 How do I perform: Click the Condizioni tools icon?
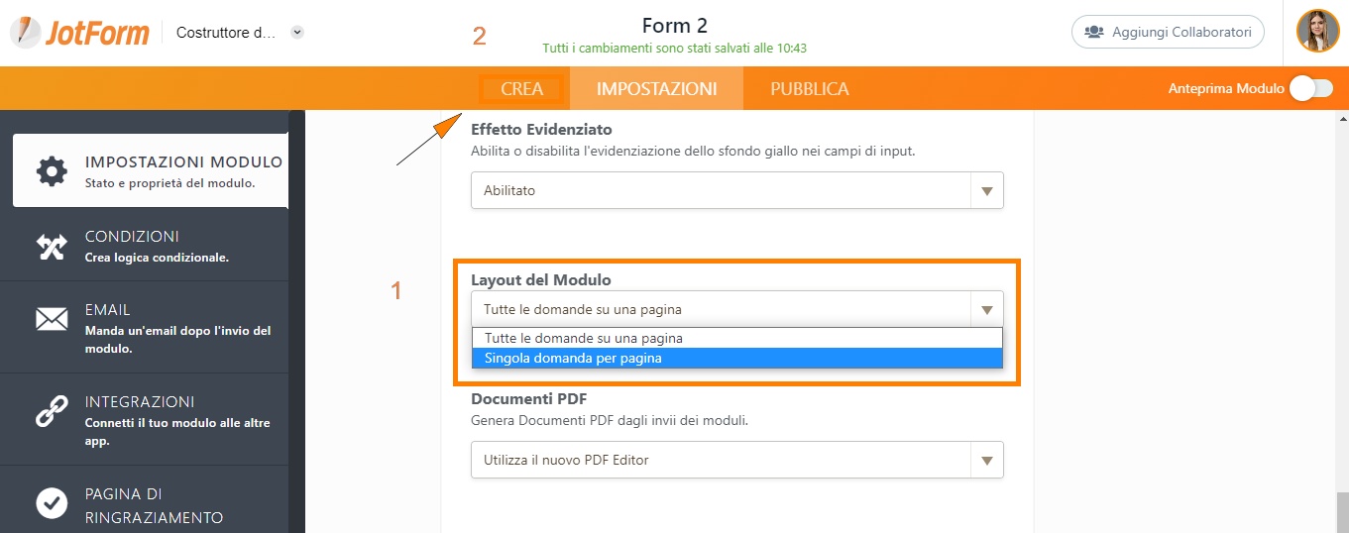pyautogui.click(x=52, y=247)
